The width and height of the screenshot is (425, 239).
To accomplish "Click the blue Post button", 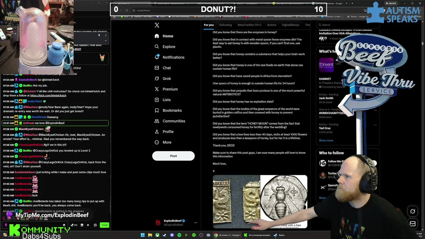I will click(173, 156).
